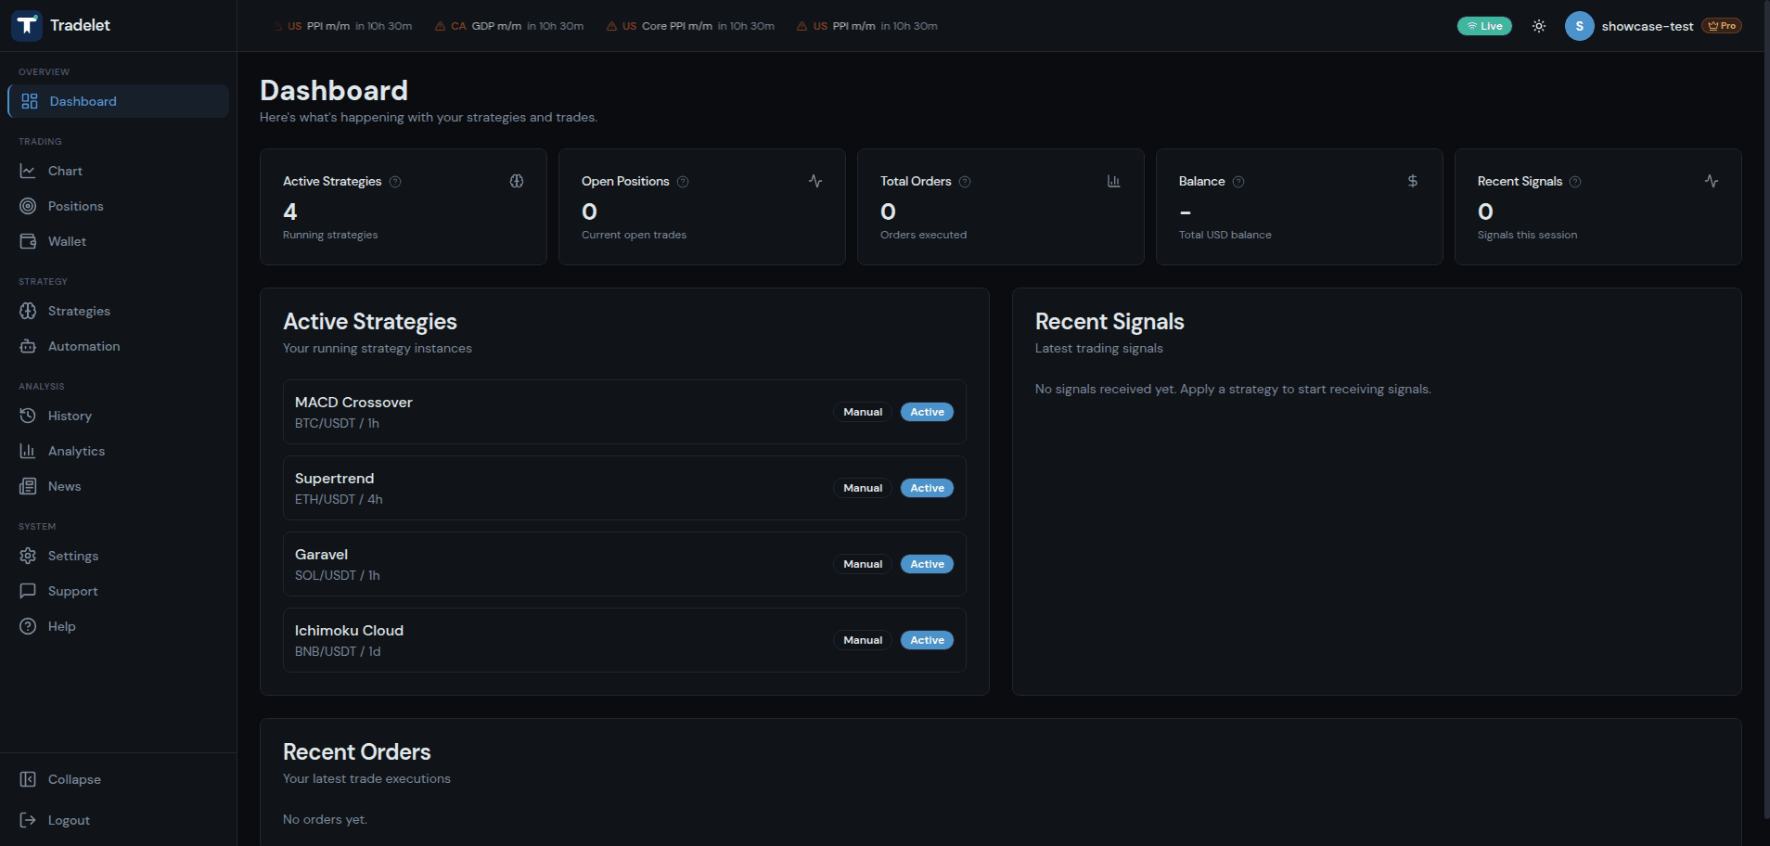Screen dimensions: 1770x846
Task: Open the News section
Action: [64, 486]
